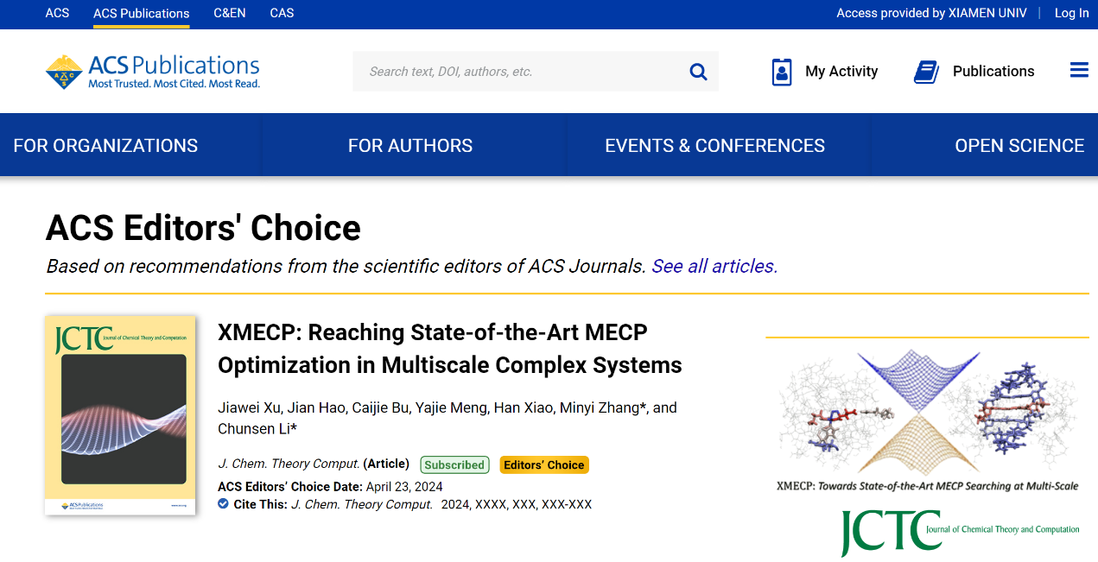
Task: Click the search text input field
Action: click(518, 72)
